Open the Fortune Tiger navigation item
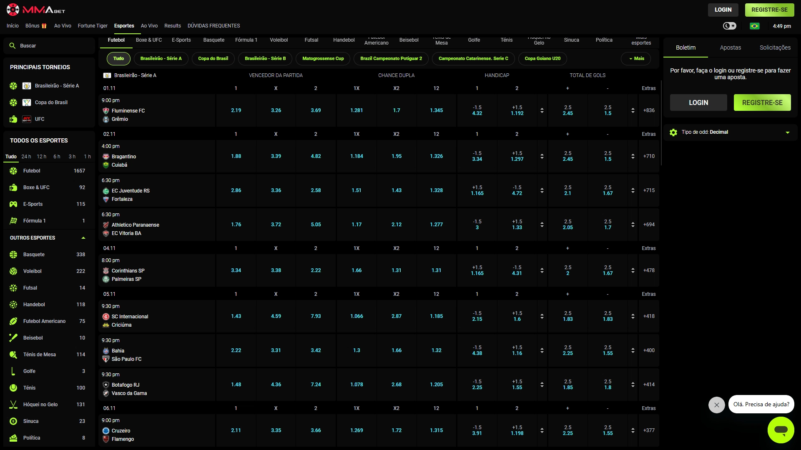The image size is (801, 450). point(93,26)
